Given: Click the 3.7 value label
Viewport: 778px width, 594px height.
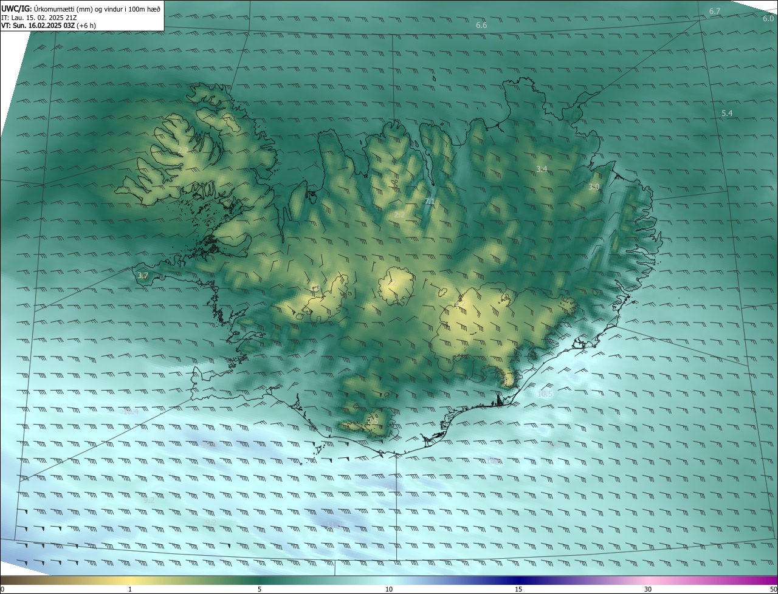Looking at the screenshot, I should [143, 276].
